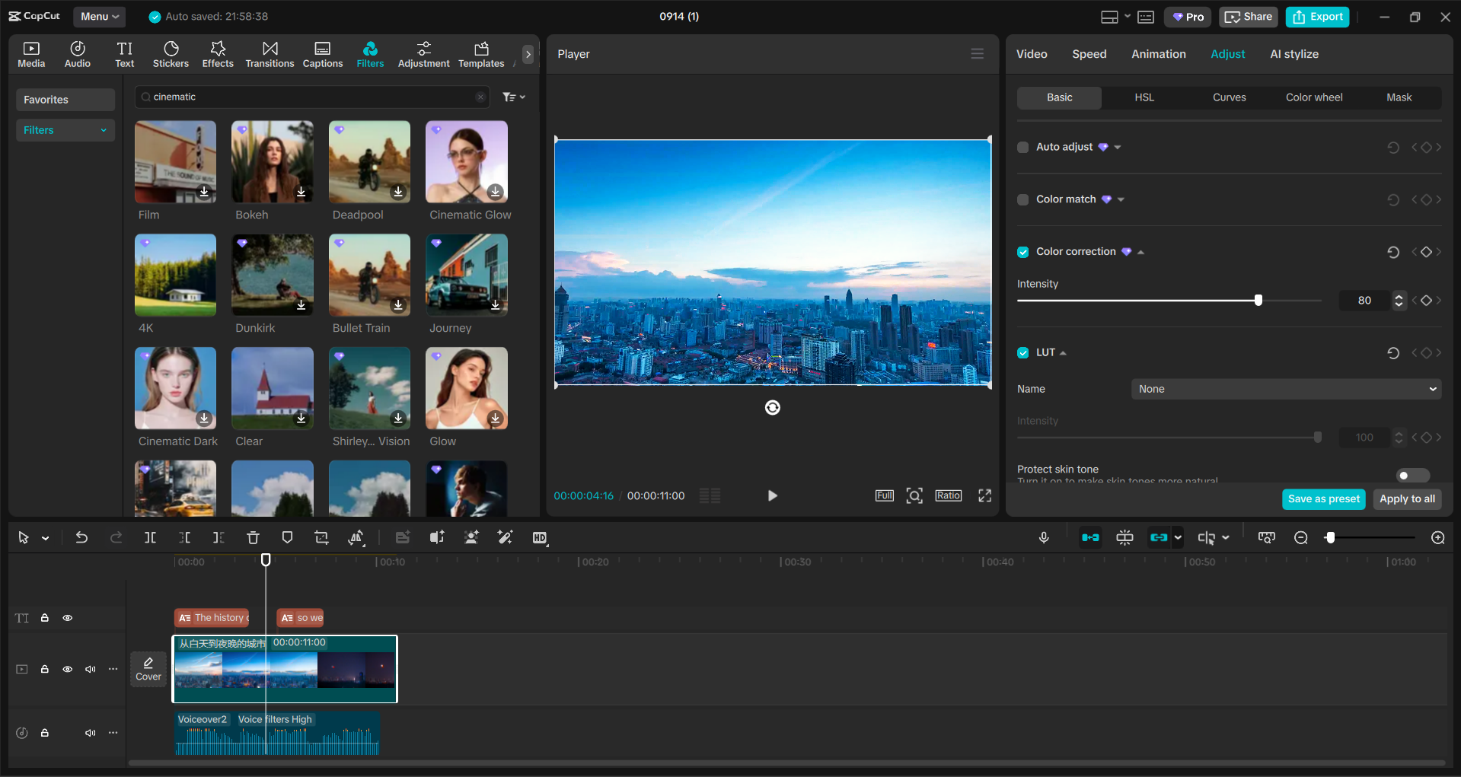Click the Save as preset button
The height and width of the screenshot is (777, 1461).
point(1323,499)
